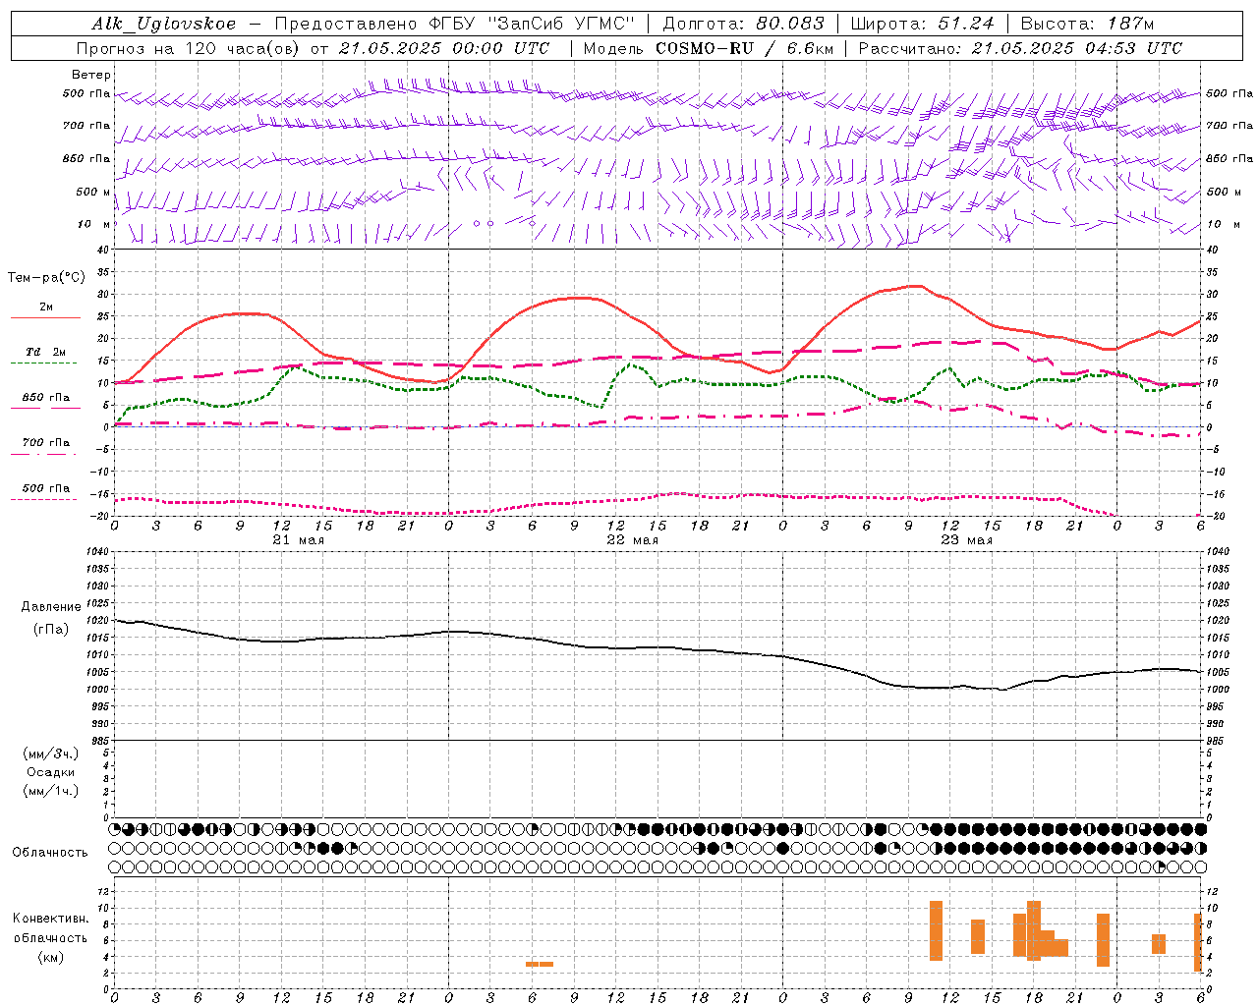
Task: Click the left '500 м' wind level label
Action: 93,192
